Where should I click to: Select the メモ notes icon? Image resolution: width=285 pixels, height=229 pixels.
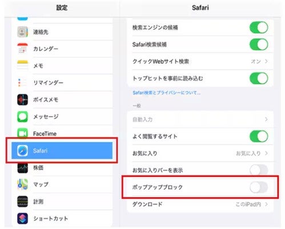22,66
